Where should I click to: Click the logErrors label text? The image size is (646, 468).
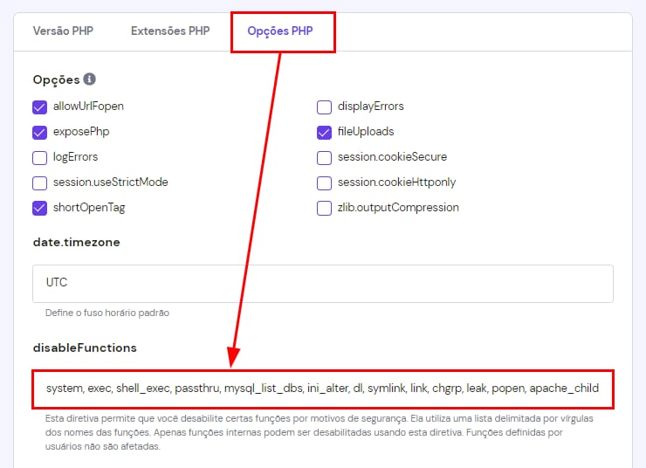(x=75, y=157)
